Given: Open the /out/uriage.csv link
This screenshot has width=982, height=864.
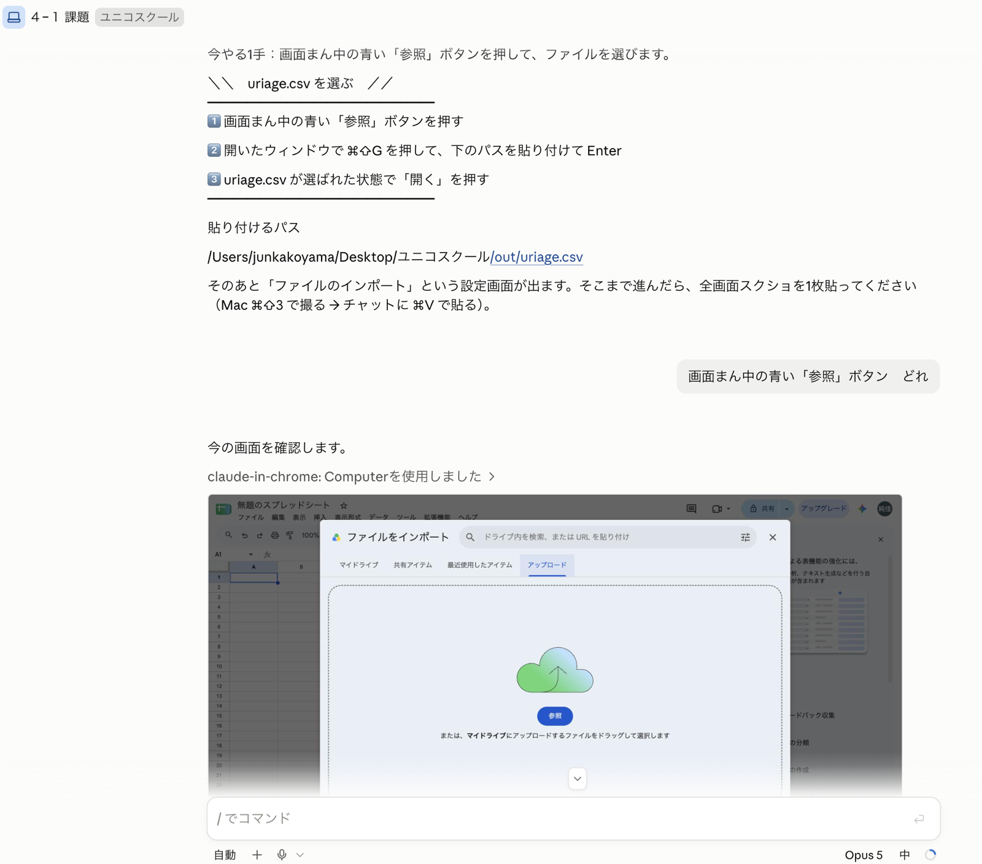Looking at the screenshot, I should coord(536,257).
